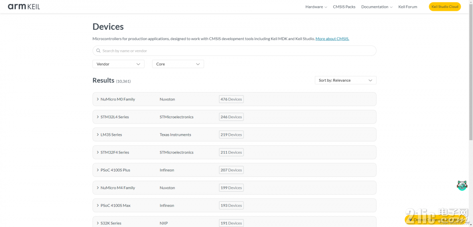Screen dimensions: 473x227
Task: Open the Hardware menu
Action: click(316, 7)
